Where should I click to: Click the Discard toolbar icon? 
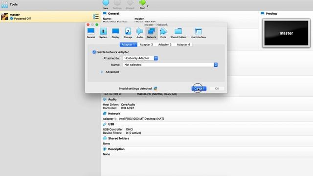[x=130, y=4]
